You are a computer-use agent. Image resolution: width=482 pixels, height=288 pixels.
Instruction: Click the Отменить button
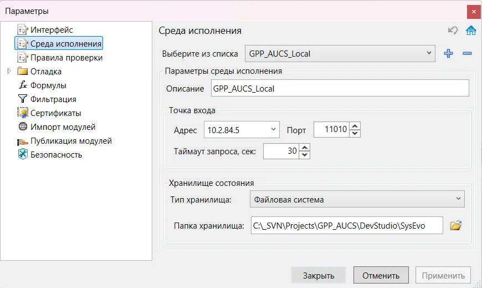(x=381, y=275)
